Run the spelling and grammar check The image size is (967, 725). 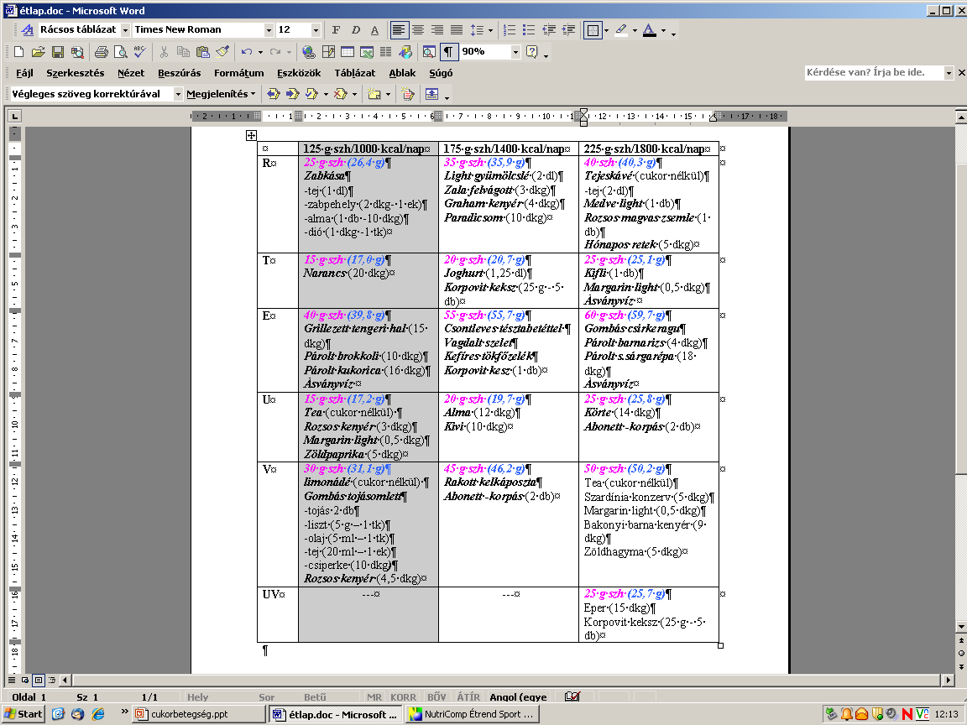tap(141, 52)
